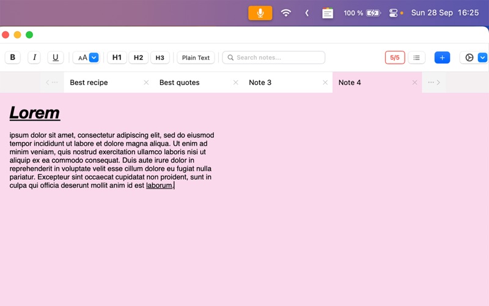Click the 5/5 note counter badge
This screenshot has width=489, height=306.
pos(395,58)
